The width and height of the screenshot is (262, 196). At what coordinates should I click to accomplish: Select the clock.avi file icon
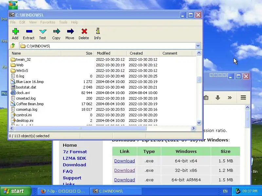[13, 93]
